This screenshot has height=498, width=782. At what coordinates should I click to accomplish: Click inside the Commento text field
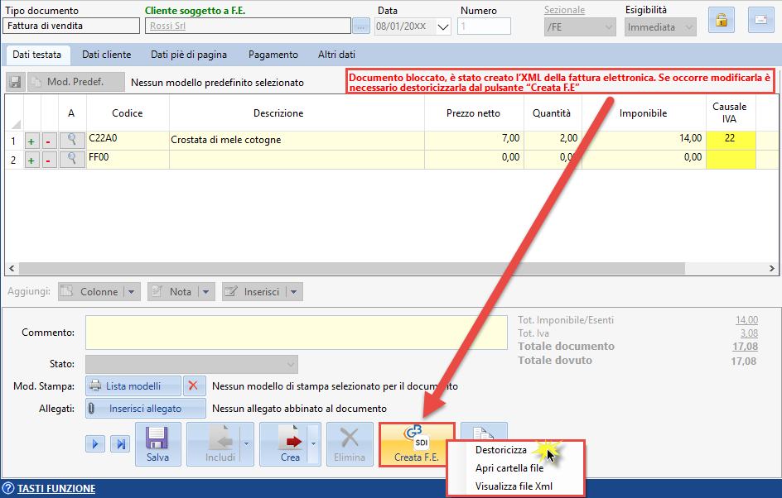[297, 333]
